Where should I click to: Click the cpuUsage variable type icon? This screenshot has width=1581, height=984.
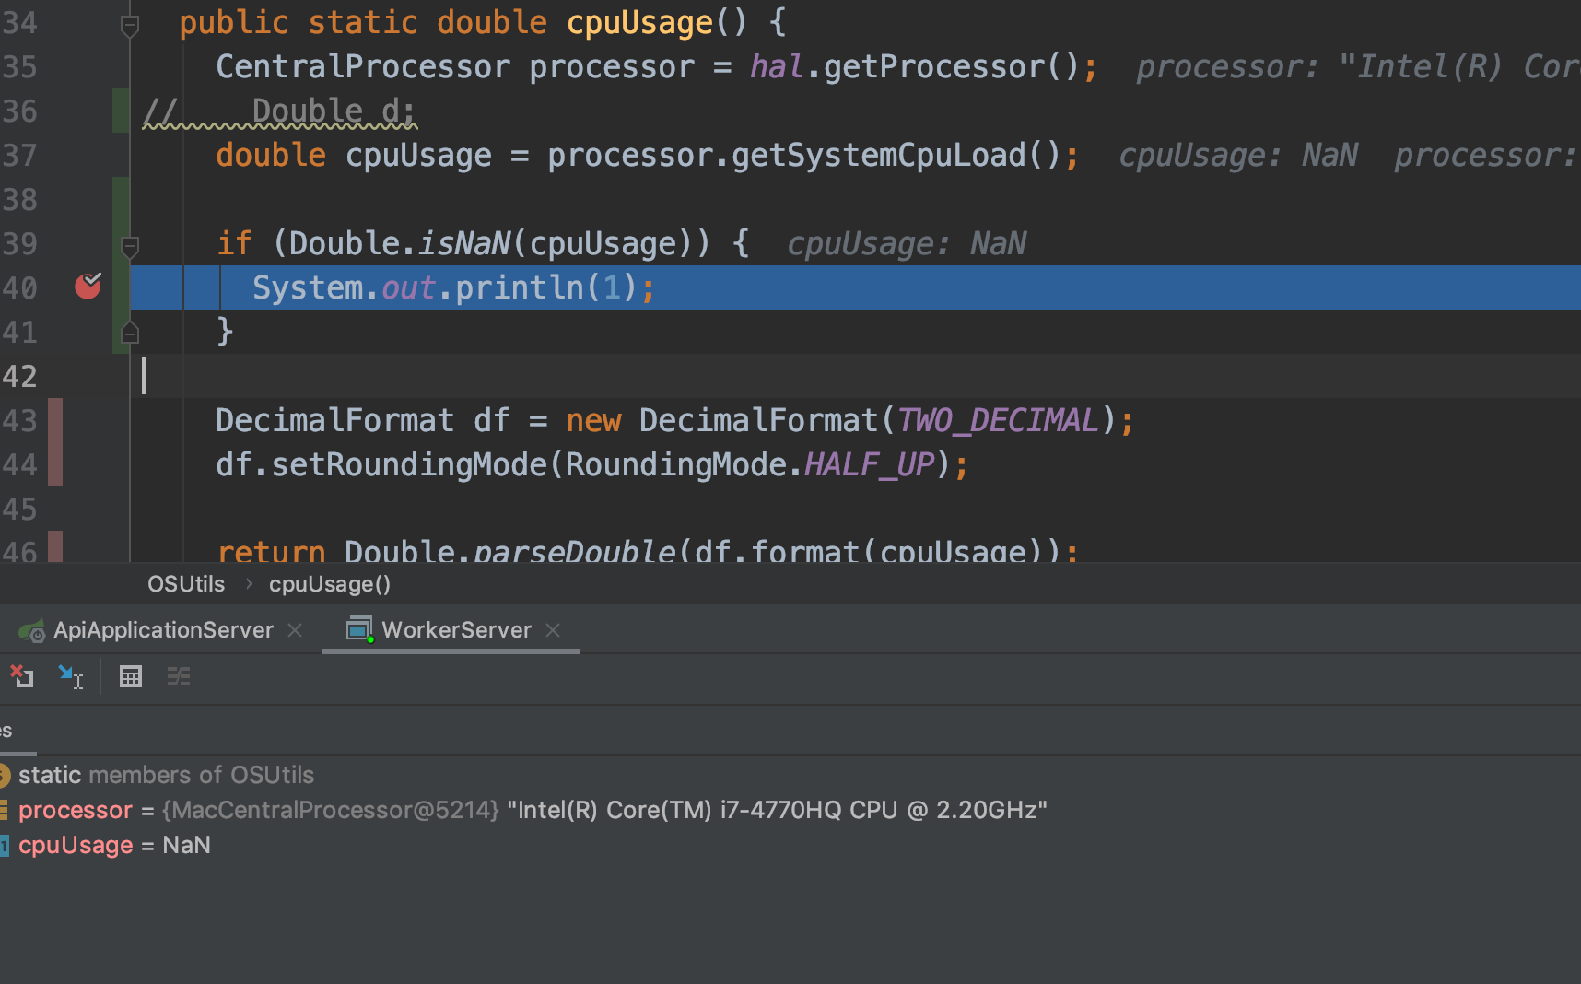(x=4, y=845)
